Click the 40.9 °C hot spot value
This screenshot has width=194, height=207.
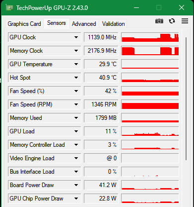101,78
